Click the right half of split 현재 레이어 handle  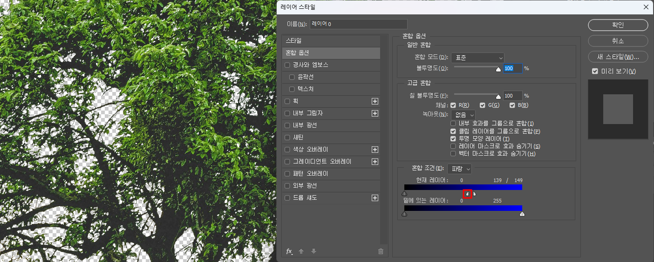[474, 193]
